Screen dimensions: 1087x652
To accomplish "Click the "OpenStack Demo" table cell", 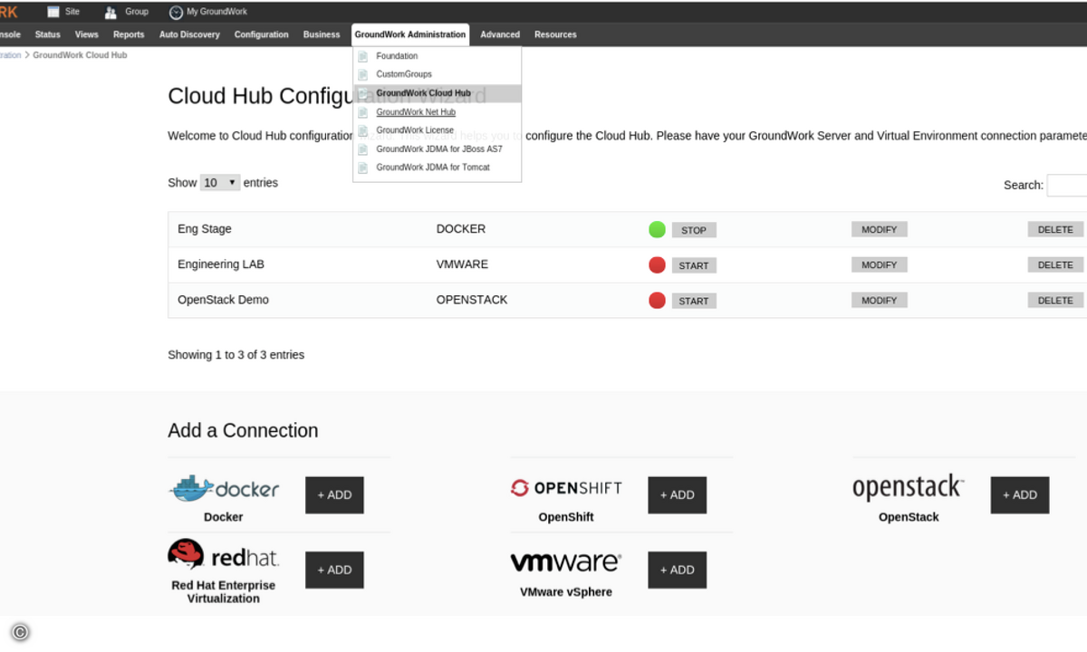I will 223,300.
